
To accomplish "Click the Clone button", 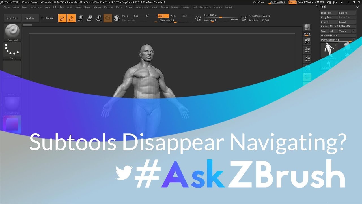I will pyautogui.click(x=324, y=26).
